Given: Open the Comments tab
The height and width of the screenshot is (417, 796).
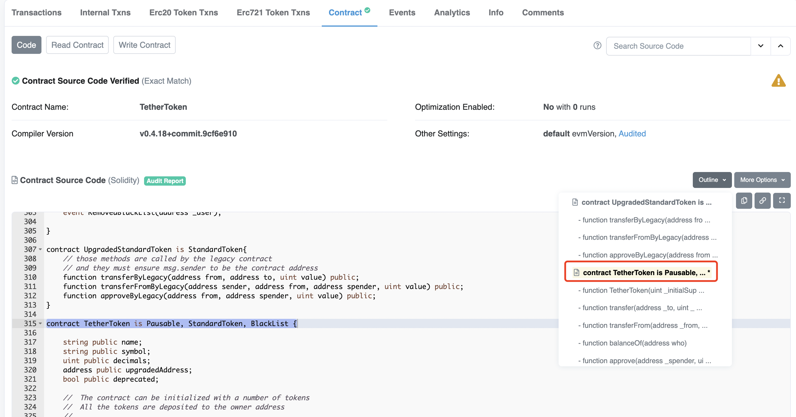Looking at the screenshot, I should (x=543, y=13).
